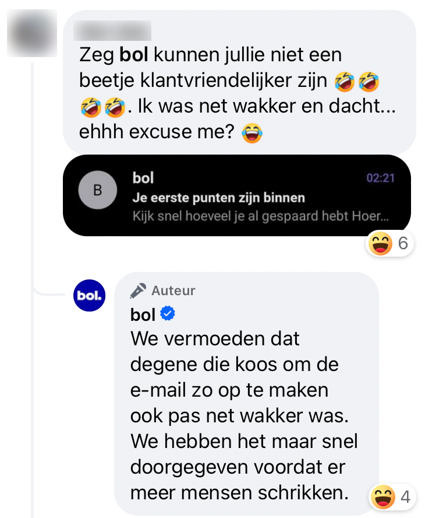Click bol's circular blue logo avatar
This screenshot has height=518, width=425.
coord(89,296)
